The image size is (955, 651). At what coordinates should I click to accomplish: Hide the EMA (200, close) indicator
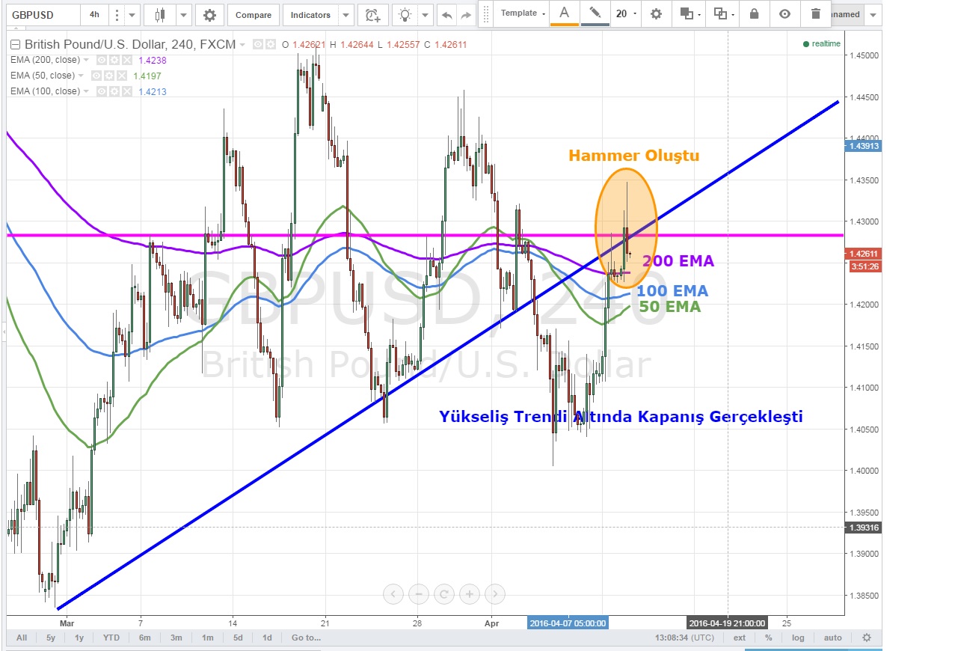point(100,60)
